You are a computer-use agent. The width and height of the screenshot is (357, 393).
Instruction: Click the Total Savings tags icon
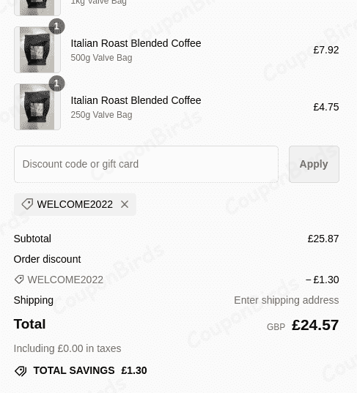(x=21, y=371)
